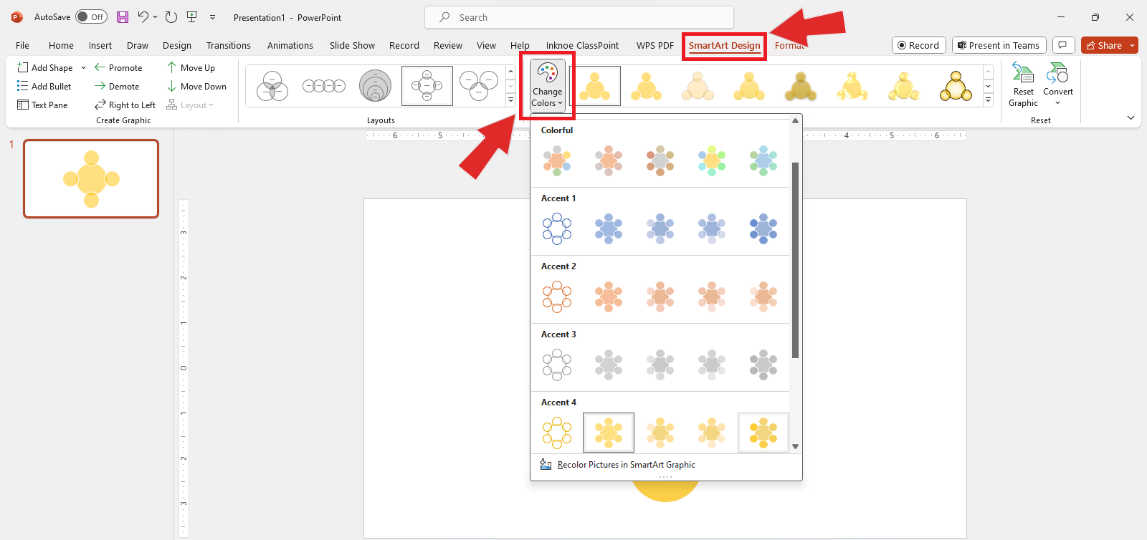Toggle the AutoSave switch
The height and width of the screenshot is (540, 1147).
coord(91,17)
